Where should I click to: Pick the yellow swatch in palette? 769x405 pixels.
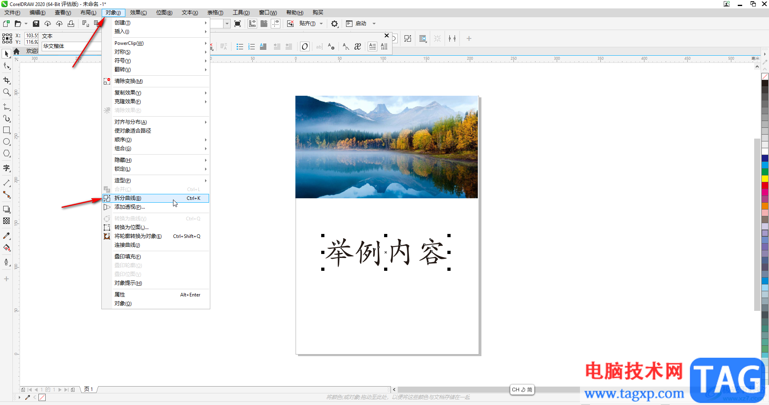tap(765, 179)
